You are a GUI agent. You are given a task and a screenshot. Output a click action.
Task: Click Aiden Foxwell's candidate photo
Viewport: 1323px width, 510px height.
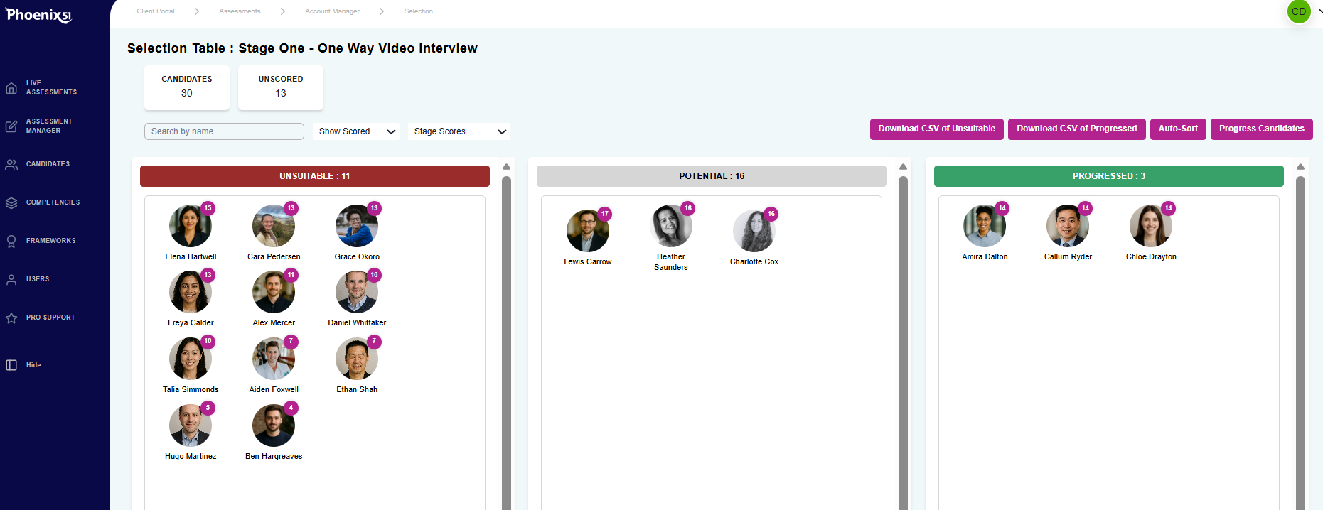click(x=274, y=359)
